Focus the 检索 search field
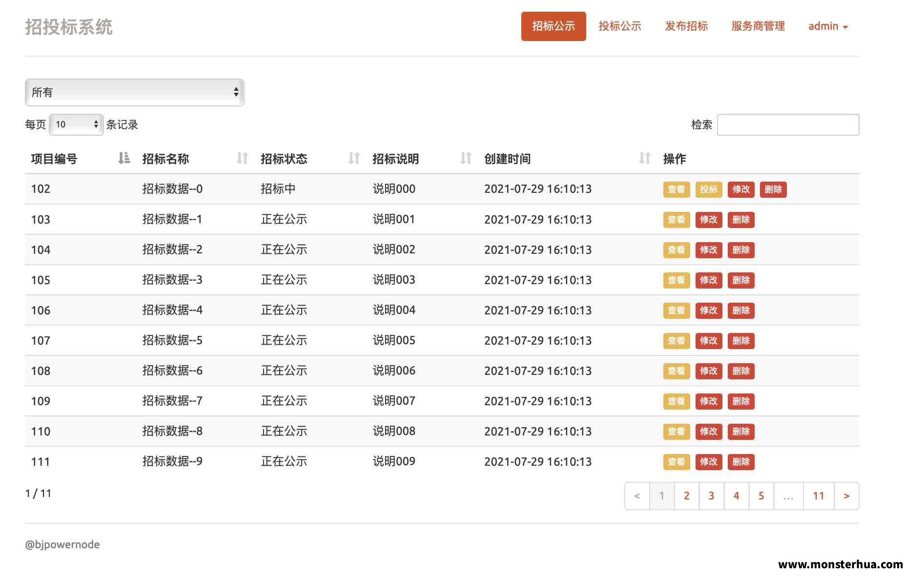Image resolution: width=904 pixels, height=579 pixels. [788, 124]
